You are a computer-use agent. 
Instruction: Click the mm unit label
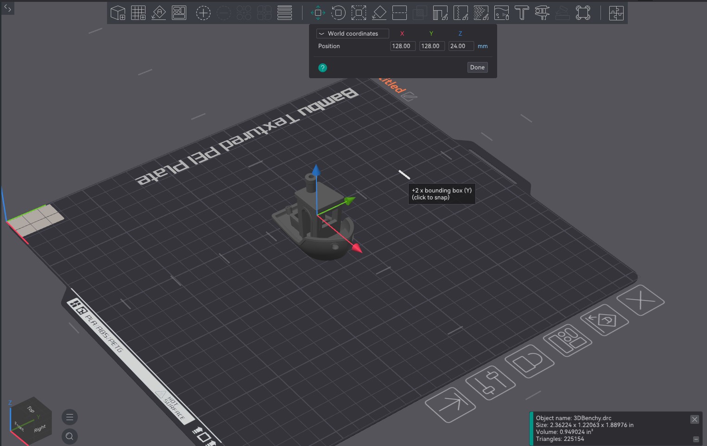482,46
